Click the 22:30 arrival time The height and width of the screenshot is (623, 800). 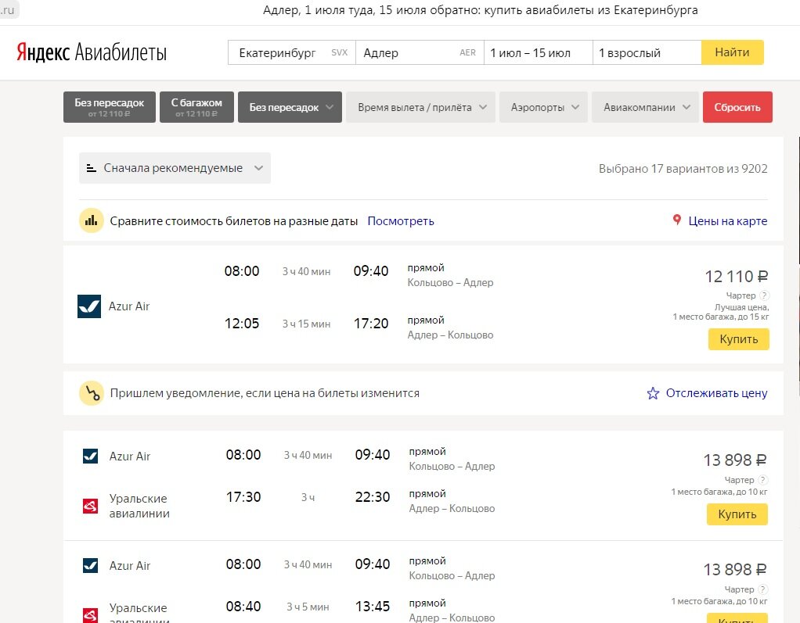[373, 497]
